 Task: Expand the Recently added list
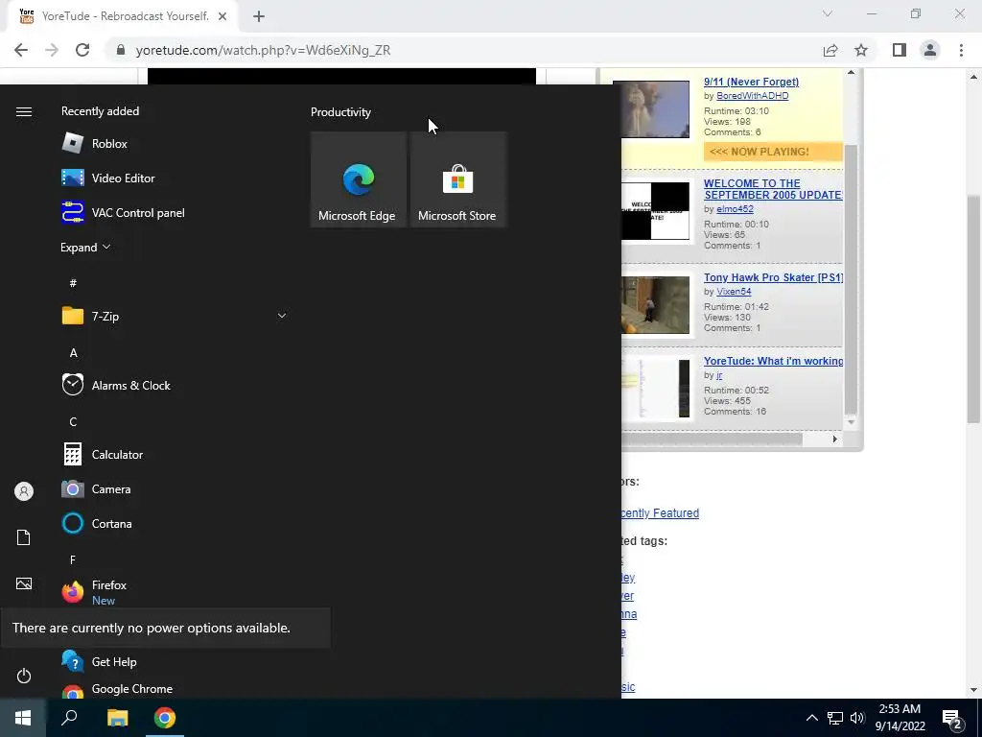point(85,248)
